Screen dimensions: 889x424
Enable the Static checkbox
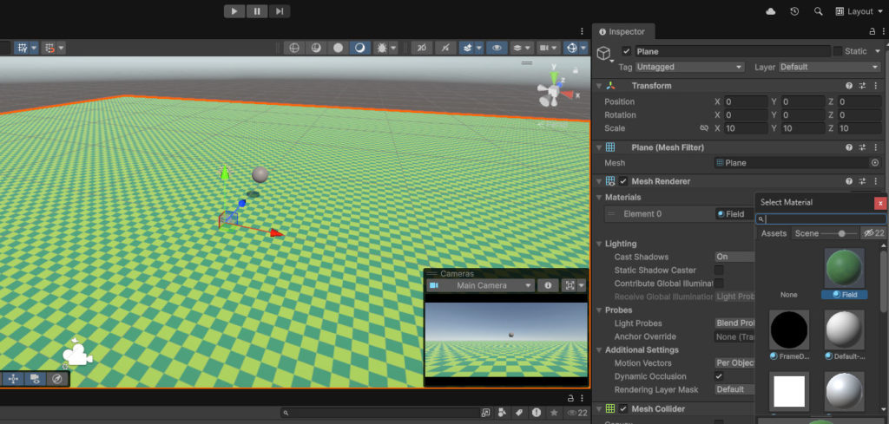pos(838,51)
